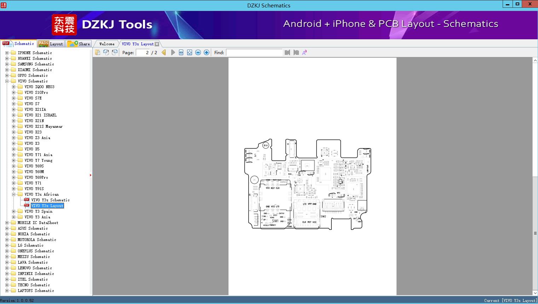Viewport: 538px width, 304px height.
Task: Open the VIVO Y3s Schematic document
Action: 51,200
